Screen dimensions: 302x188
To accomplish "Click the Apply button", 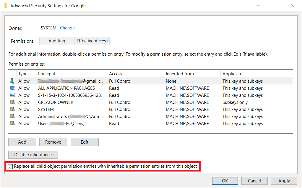I will [284, 181].
